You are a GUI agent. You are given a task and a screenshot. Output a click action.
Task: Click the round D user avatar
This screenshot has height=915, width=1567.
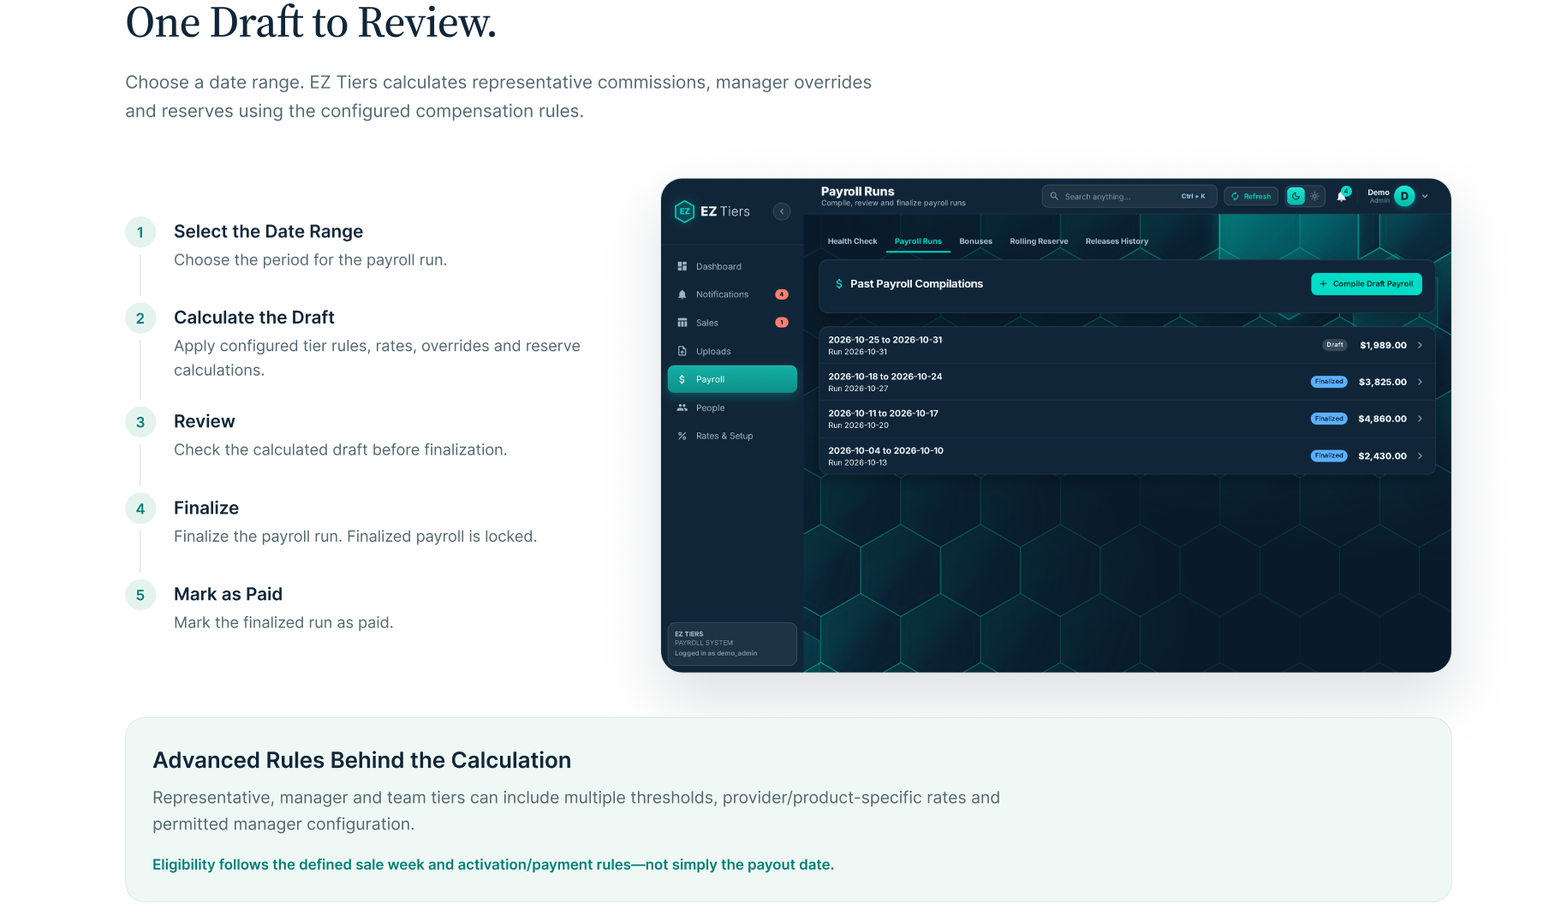pos(1404,196)
